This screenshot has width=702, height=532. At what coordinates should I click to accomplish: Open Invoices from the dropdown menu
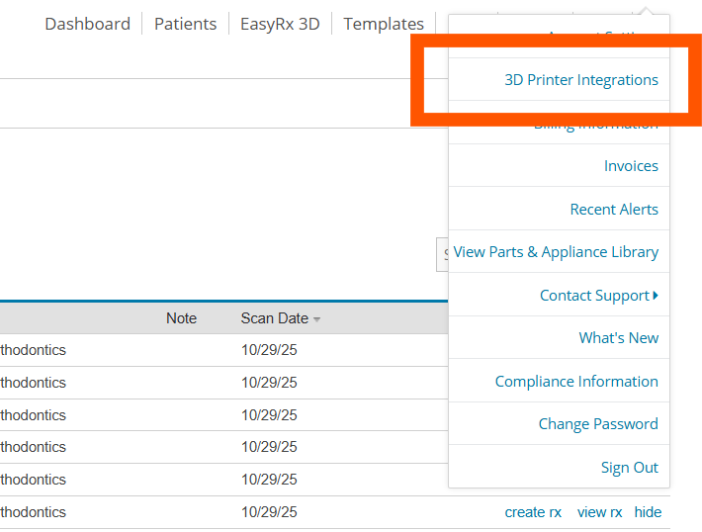tap(631, 166)
